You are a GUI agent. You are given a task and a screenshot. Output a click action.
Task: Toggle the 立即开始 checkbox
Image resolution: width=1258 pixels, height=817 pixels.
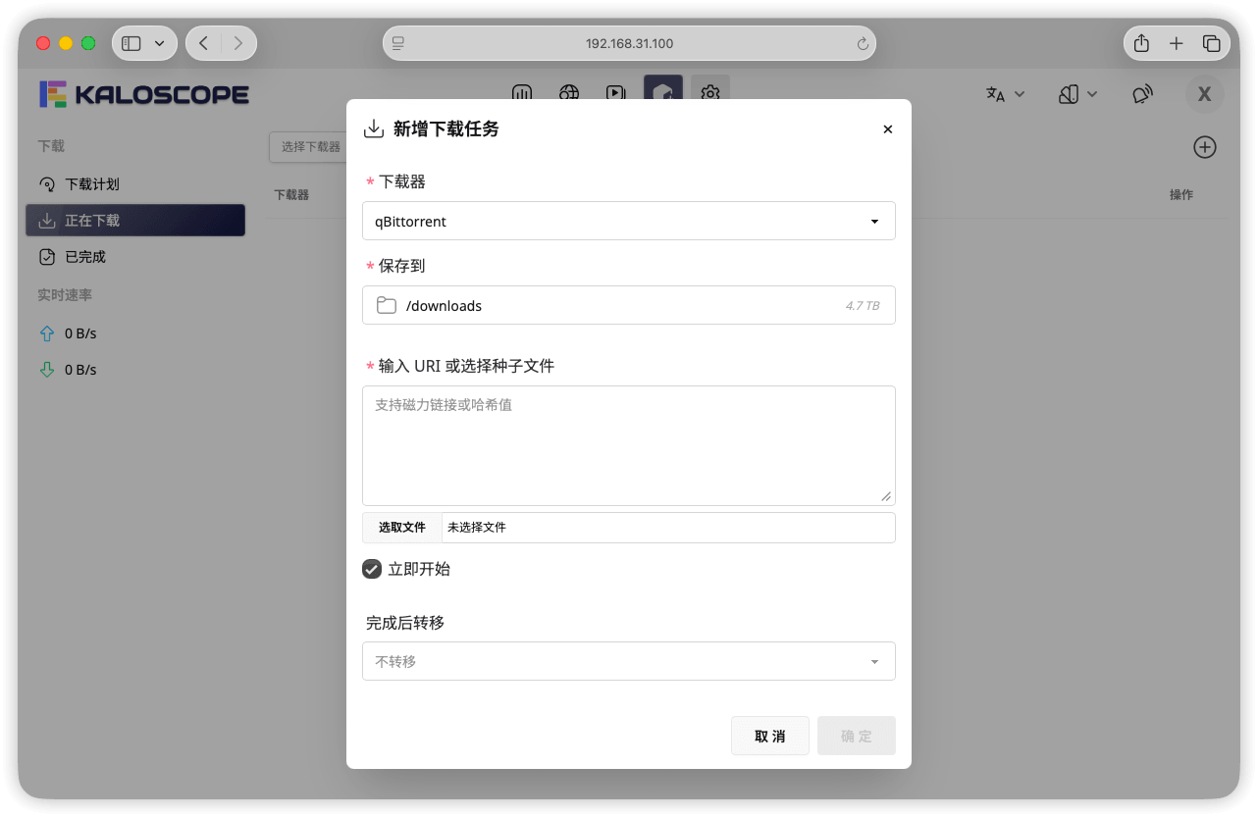[x=372, y=569]
